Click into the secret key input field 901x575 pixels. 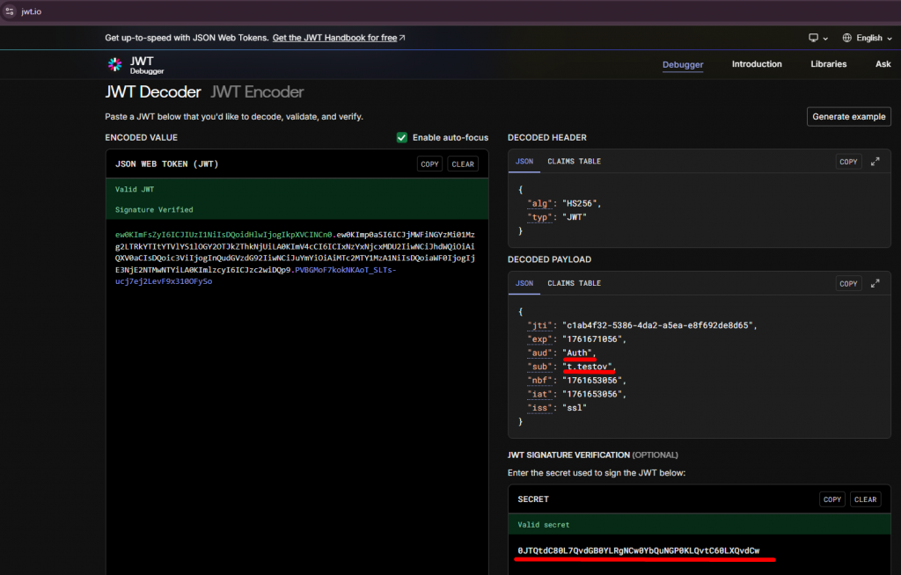[x=638, y=551]
